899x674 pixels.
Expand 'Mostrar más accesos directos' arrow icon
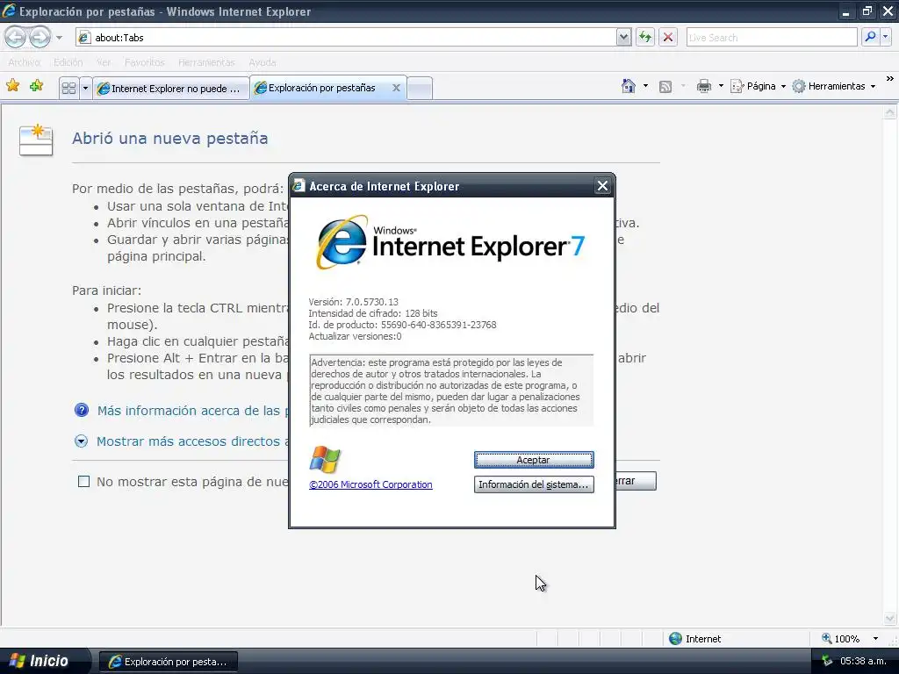[x=81, y=441]
